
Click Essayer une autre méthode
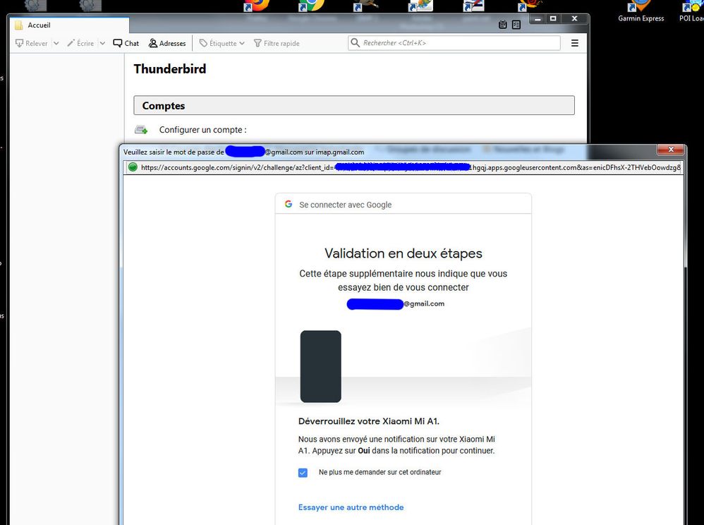(x=351, y=507)
